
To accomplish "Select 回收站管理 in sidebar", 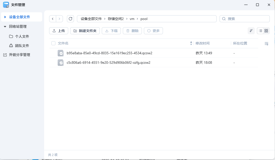I will (x=18, y=26).
